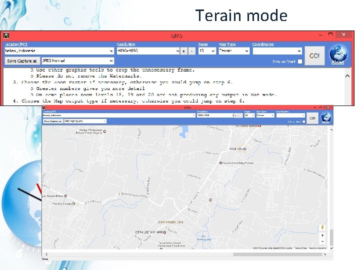Image resolution: width=360 pixels, height=270 pixels.
Task: Click the left arrow of map horizontal scrollbar
Action: [x=46, y=254]
